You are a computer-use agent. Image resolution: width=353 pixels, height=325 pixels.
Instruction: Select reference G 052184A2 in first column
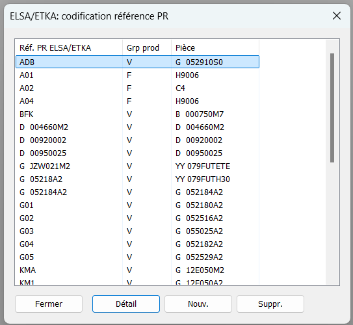coord(43,192)
